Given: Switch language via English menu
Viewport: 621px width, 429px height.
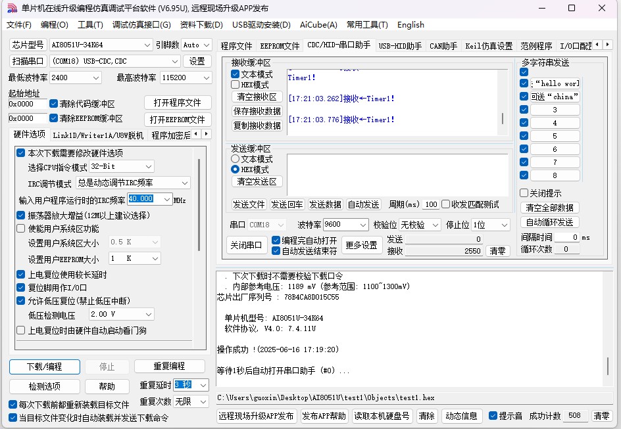Looking at the screenshot, I should [410, 25].
